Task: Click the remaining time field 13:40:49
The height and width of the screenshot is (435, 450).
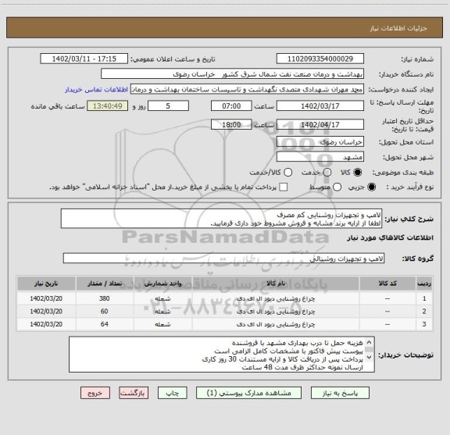Action: pos(108,106)
